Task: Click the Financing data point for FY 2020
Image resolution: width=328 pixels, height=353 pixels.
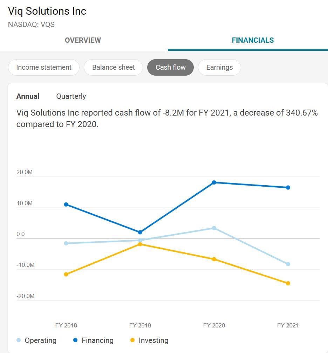Action: [214, 182]
